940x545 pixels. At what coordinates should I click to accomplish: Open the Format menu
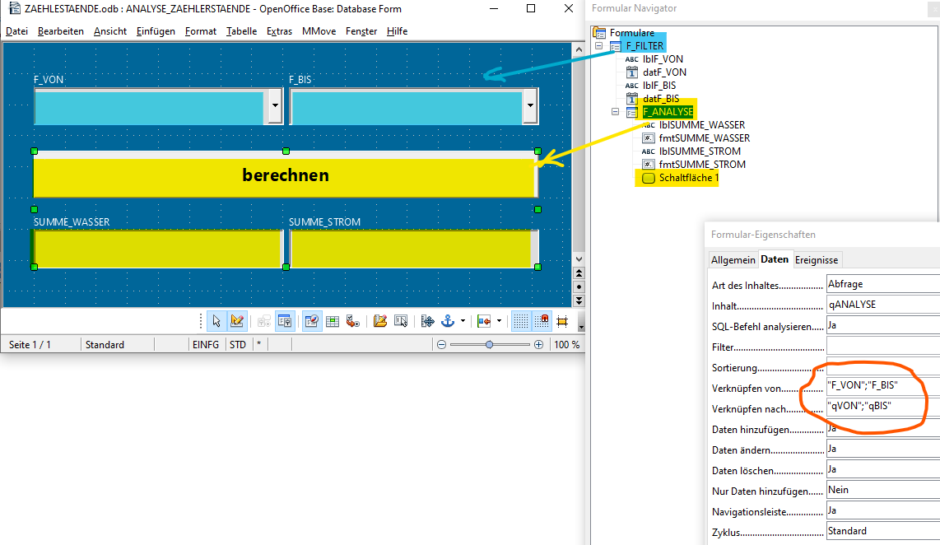coord(200,31)
